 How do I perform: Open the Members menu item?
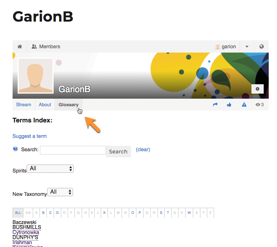(46, 46)
